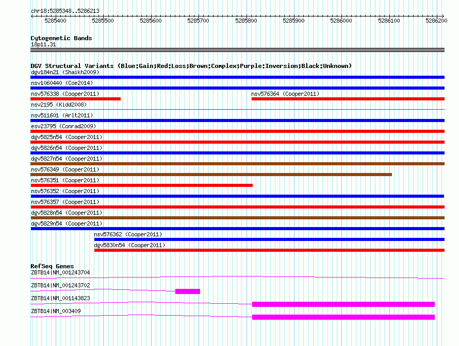Click the NM_003409 magenta exon block
The width and height of the screenshot is (459, 346).
(x=343, y=317)
